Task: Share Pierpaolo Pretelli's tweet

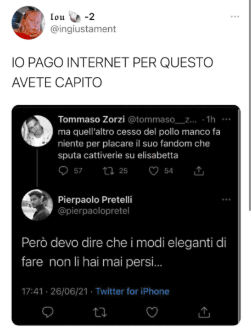Action: 204,312
